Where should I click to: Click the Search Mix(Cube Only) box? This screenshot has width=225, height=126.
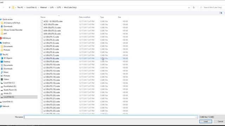point(212,7)
